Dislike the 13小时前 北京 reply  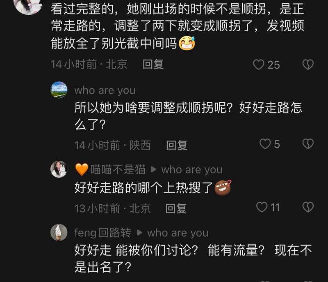(308, 207)
